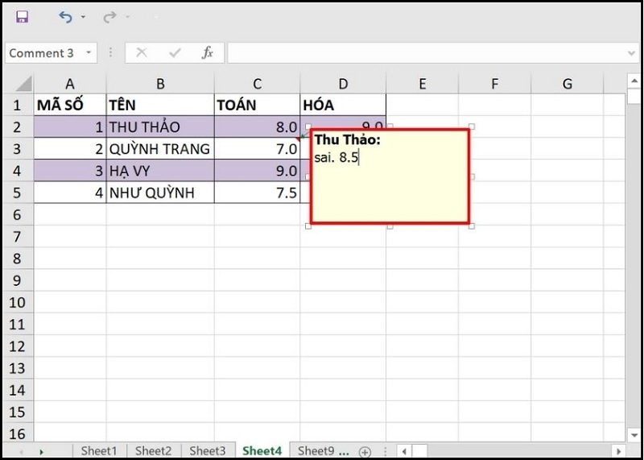Viewport: 644px width, 460px height.
Task: Click inside the formula bar input field
Action: (x=427, y=53)
